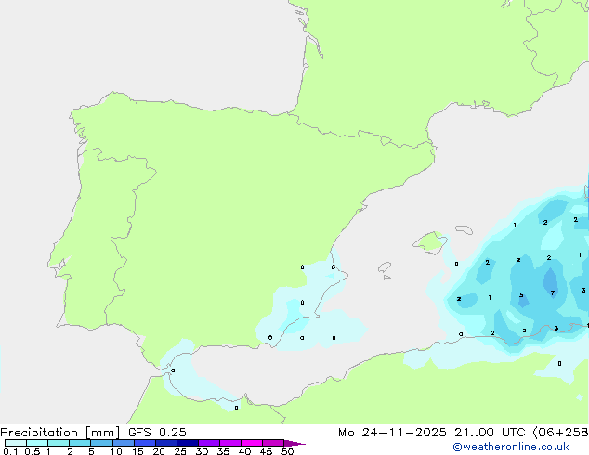The width and height of the screenshot is (589, 455).
Task: Click the 'Mo 24-11-2025' date text
Action: [x=392, y=433]
